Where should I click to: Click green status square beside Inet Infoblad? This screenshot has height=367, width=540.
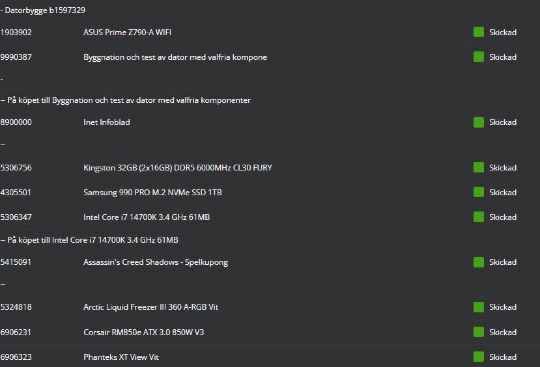(x=479, y=122)
